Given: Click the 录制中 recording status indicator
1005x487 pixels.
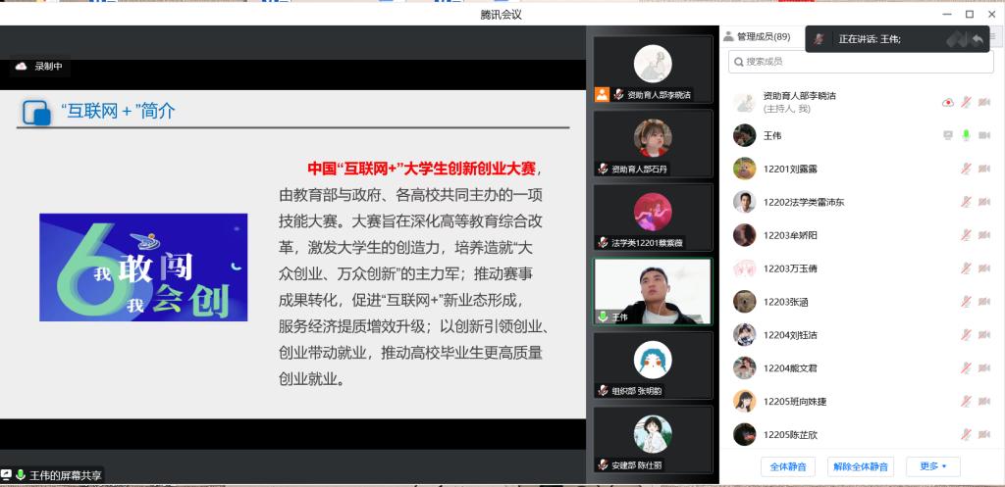Looking at the screenshot, I should click(40, 67).
